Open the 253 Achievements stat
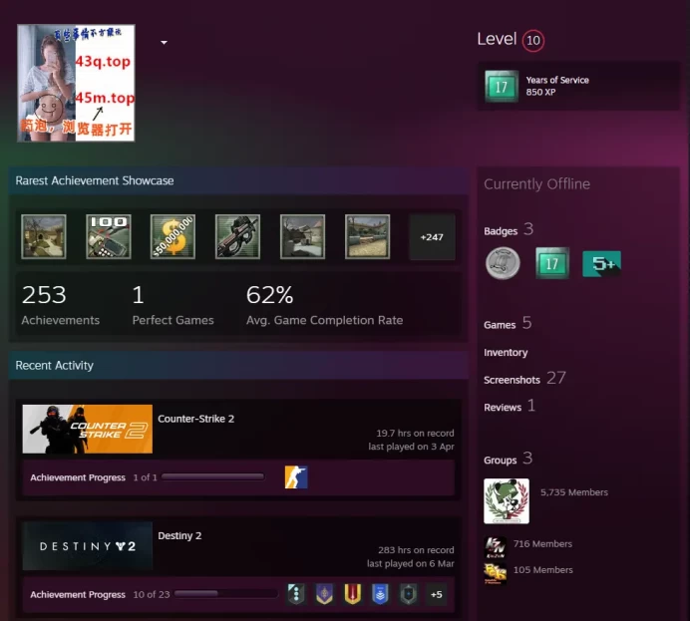Viewport: 690px width, 621px height. (60, 305)
